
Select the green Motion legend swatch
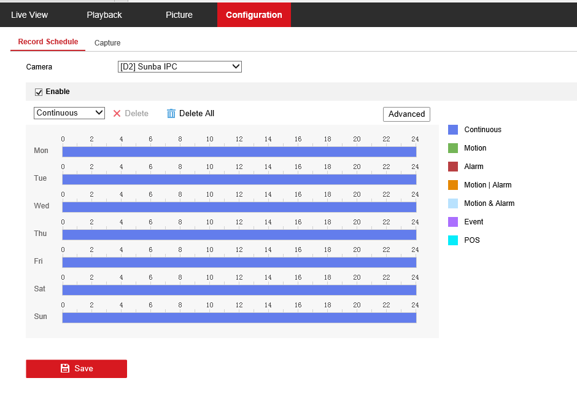coord(453,148)
